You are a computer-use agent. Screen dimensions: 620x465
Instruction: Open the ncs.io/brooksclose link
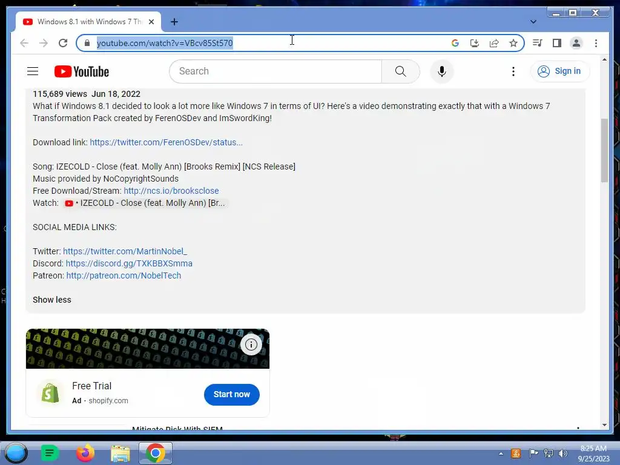(171, 191)
